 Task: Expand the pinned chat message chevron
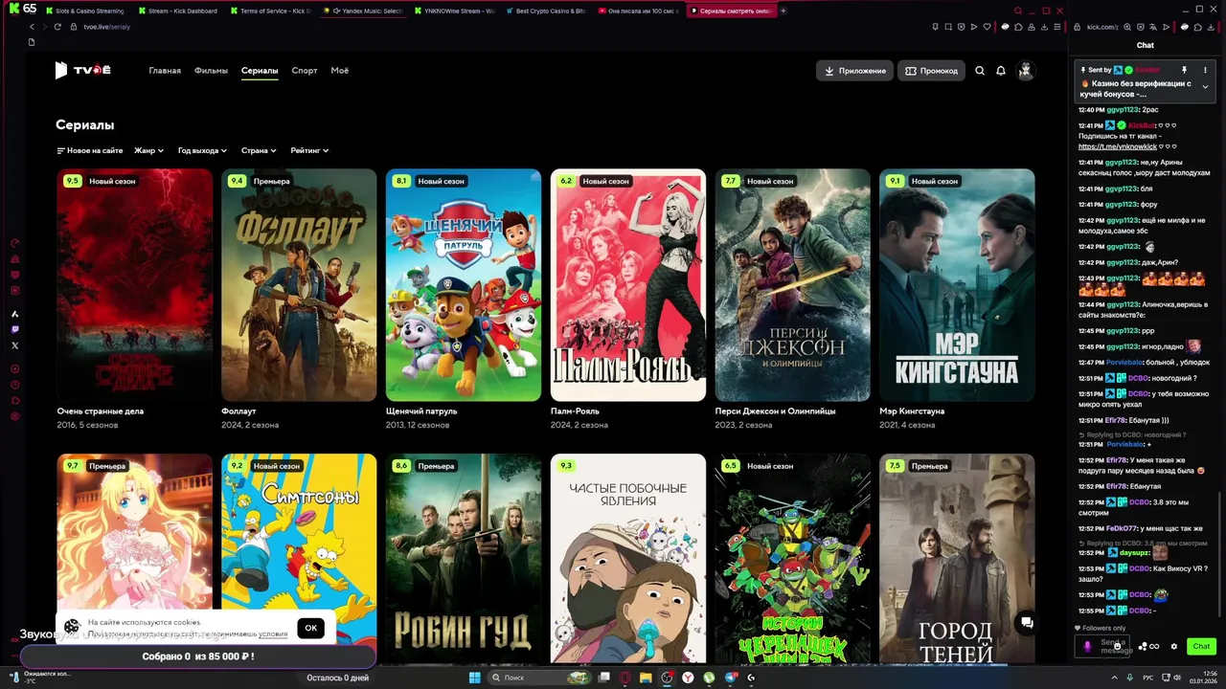pyautogui.click(x=1205, y=87)
